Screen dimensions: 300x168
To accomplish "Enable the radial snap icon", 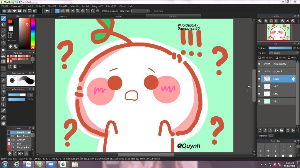I will [x=77, y=11].
